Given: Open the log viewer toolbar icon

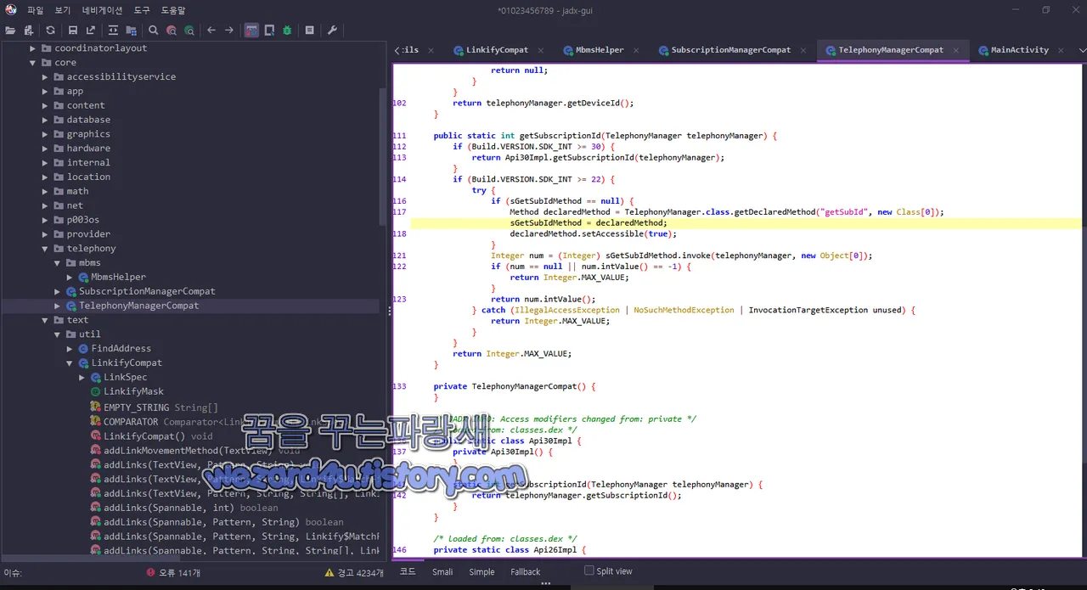Looking at the screenshot, I should 309,30.
